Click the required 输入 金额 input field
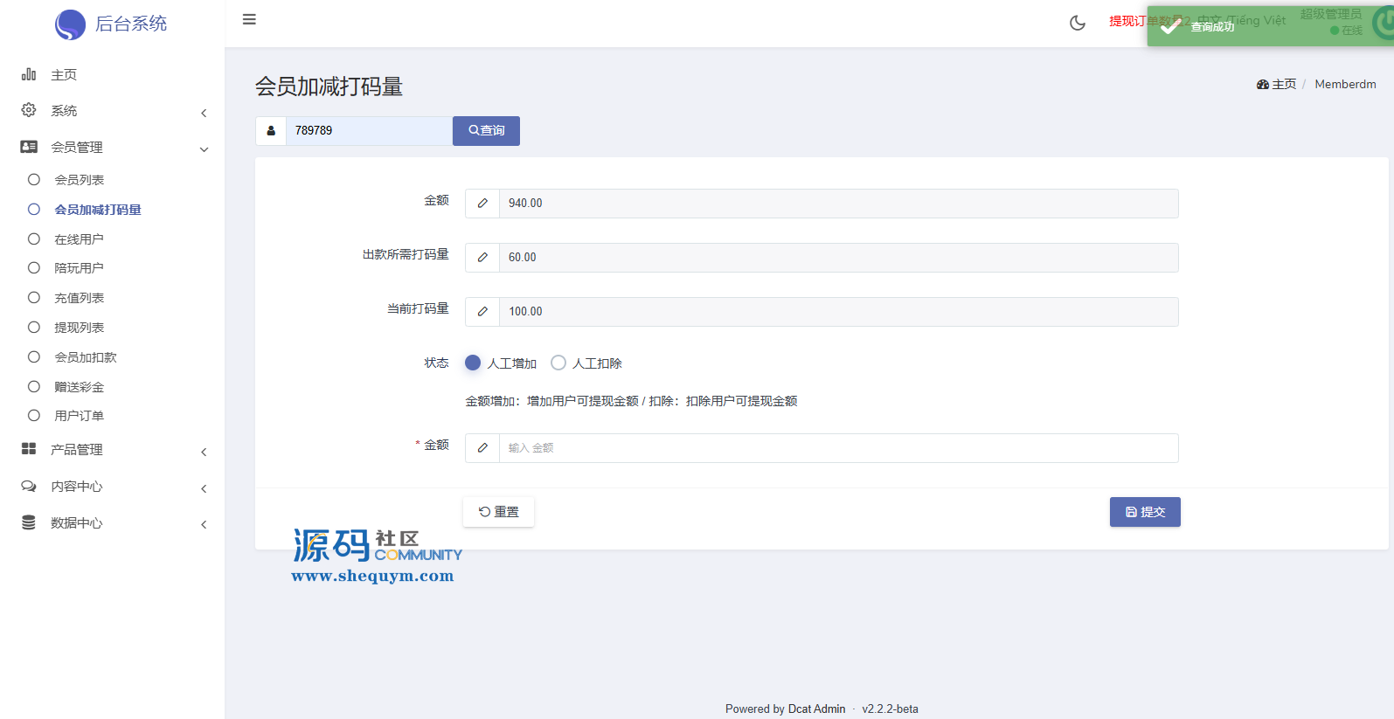Viewport: 1394px width, 719px height. [x=838, y=448]
